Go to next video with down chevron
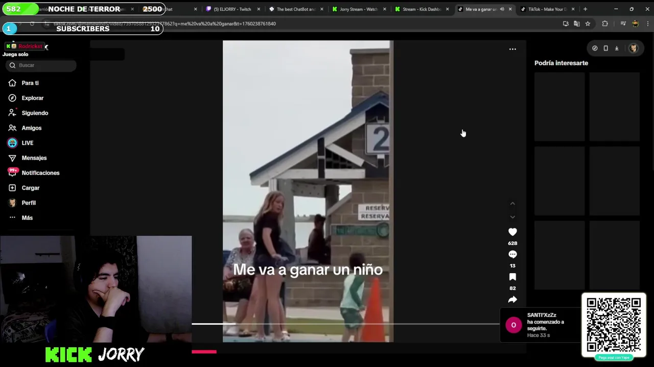This screenshot has width=654, height=367. point(512,217)
